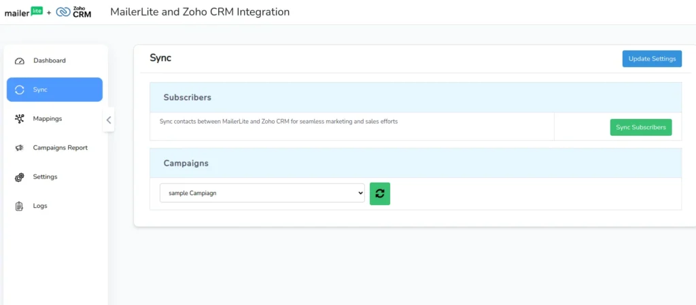Select the Settings text label in sidebar
696x305 pixels.
pyautogui.click(x=45, y=177)
